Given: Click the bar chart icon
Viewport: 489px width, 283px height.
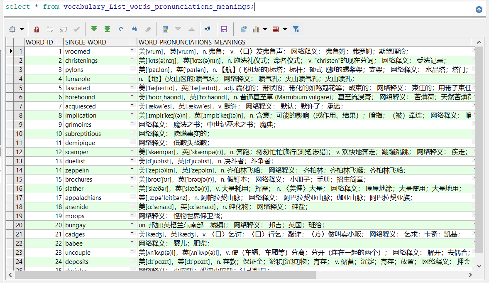Looking at the screenshot, I should click(x=256, y=30).
